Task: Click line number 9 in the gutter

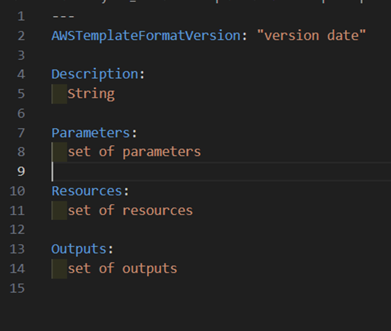Action: [21, 172]
